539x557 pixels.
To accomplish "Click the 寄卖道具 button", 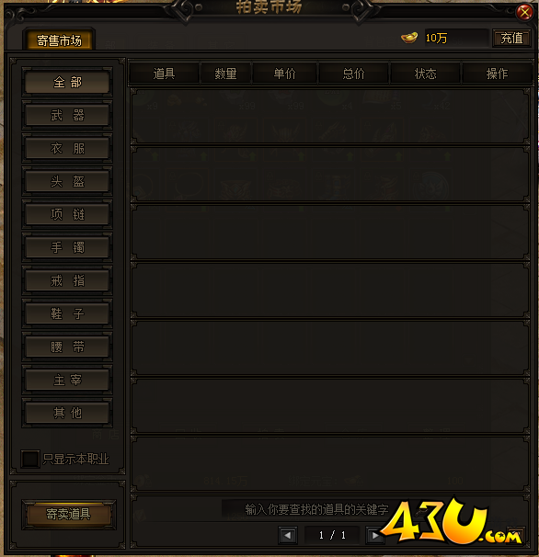I will (68, 514).
